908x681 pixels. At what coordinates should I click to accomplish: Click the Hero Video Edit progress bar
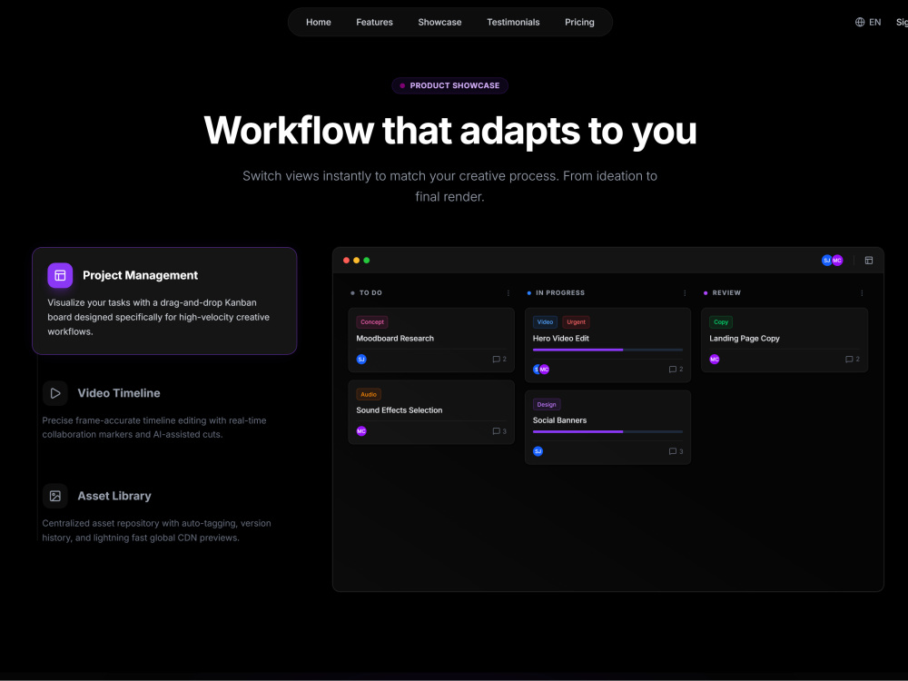[x=607, y=350]
